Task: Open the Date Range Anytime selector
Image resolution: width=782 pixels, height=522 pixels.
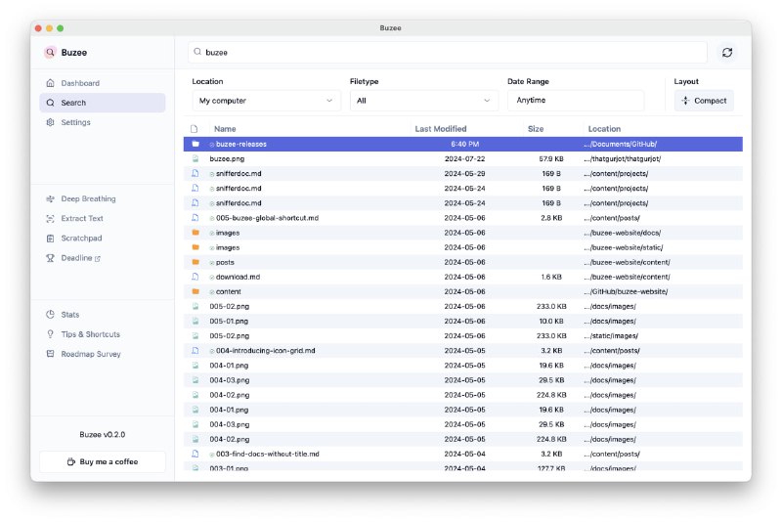Action: click(x=576, y=101)
